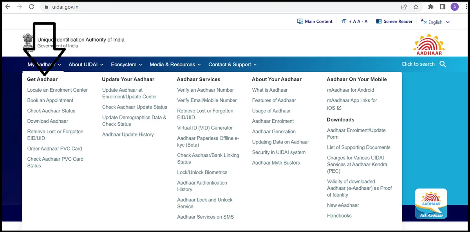The width and height of the screenshot is (470, 232).
Task: Bookmark this page with star icon
Action: click(416, 7)
